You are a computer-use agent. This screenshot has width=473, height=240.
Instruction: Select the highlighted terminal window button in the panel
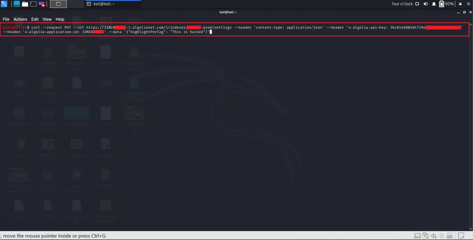coord(58,4)
